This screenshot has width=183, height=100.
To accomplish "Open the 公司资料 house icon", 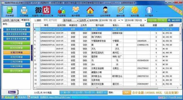I will (90, 12).
